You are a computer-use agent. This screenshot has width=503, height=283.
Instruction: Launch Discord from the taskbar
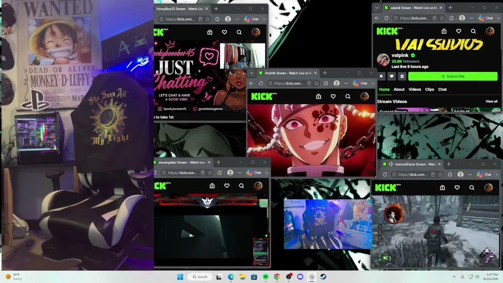coord(300,277)
